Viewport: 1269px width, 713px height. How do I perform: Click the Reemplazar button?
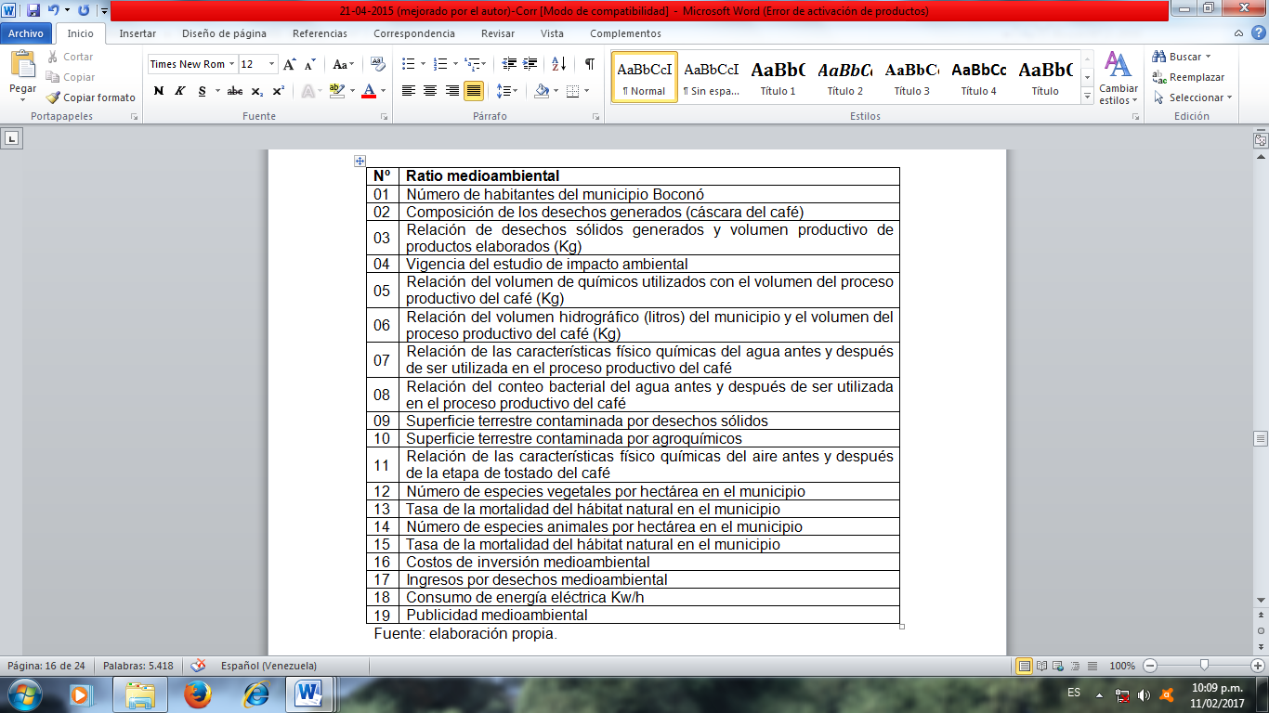click(x=1188, y=77)
